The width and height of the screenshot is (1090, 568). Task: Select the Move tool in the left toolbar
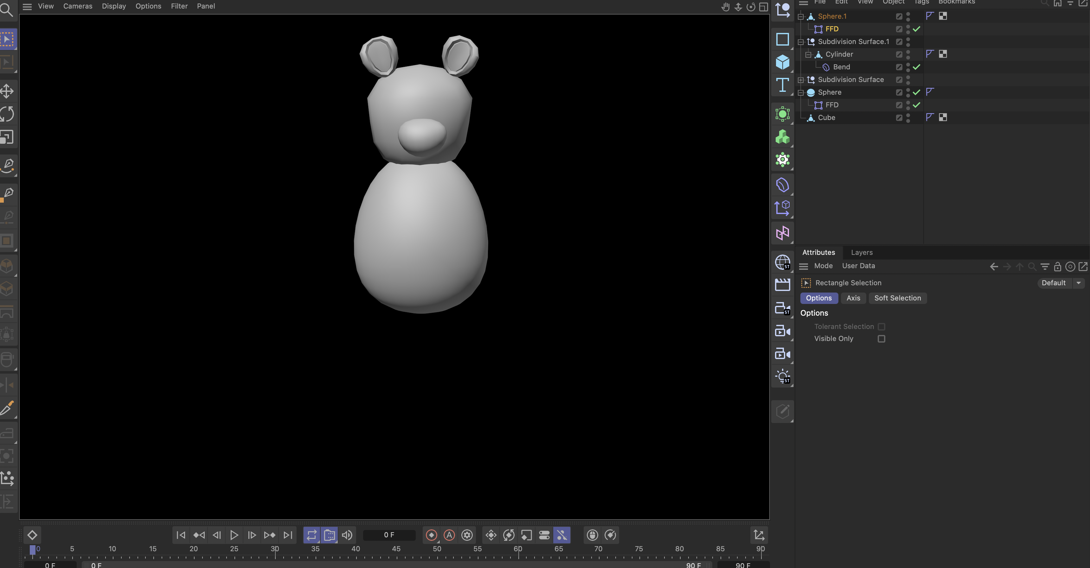pyautogui.click(x=8, y=91)
